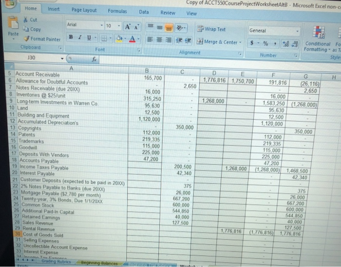
Task: Open the Page Layout tab
Action: click(x=84, y=10)
